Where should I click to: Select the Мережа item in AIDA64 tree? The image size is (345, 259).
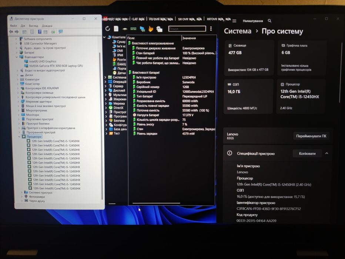(117, 103)
